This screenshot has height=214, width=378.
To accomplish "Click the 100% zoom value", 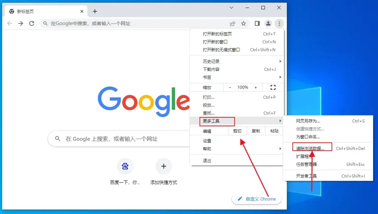I will pos(243,87).
